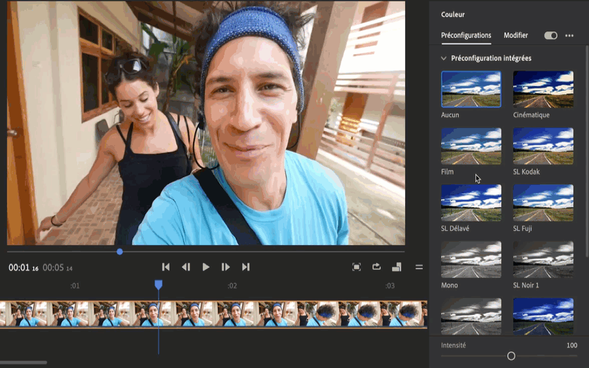Select the Mono preset thumbnail
589x368 pixels.
tap(471, 259)
